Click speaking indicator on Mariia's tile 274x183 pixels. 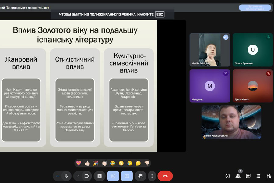point(226,37)
